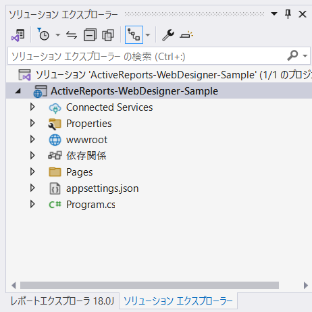The height and width of the screenshot is (312, 312).
Task: Click the search magnifier icon
Action: 293,55
